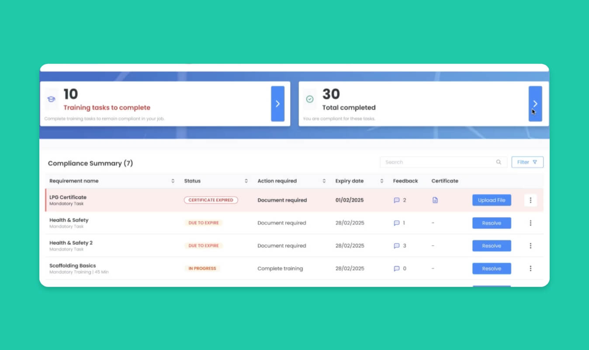Click the graduation cap training icon

(x=51, y=100)
